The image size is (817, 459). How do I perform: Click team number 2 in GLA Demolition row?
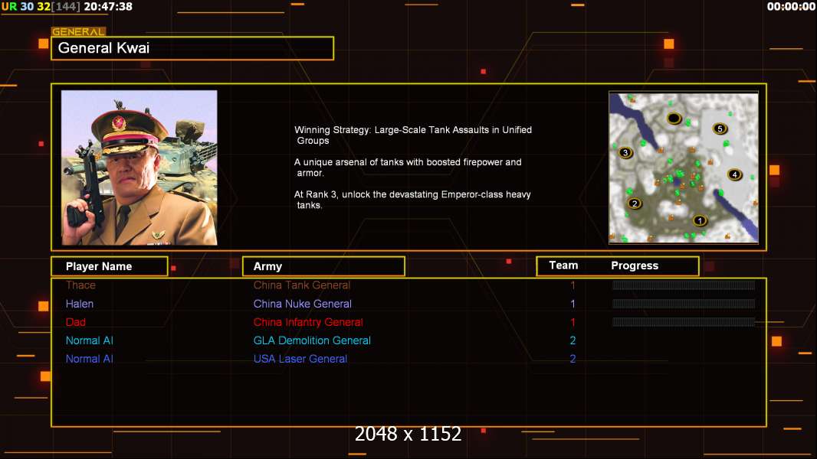(573, 340)
